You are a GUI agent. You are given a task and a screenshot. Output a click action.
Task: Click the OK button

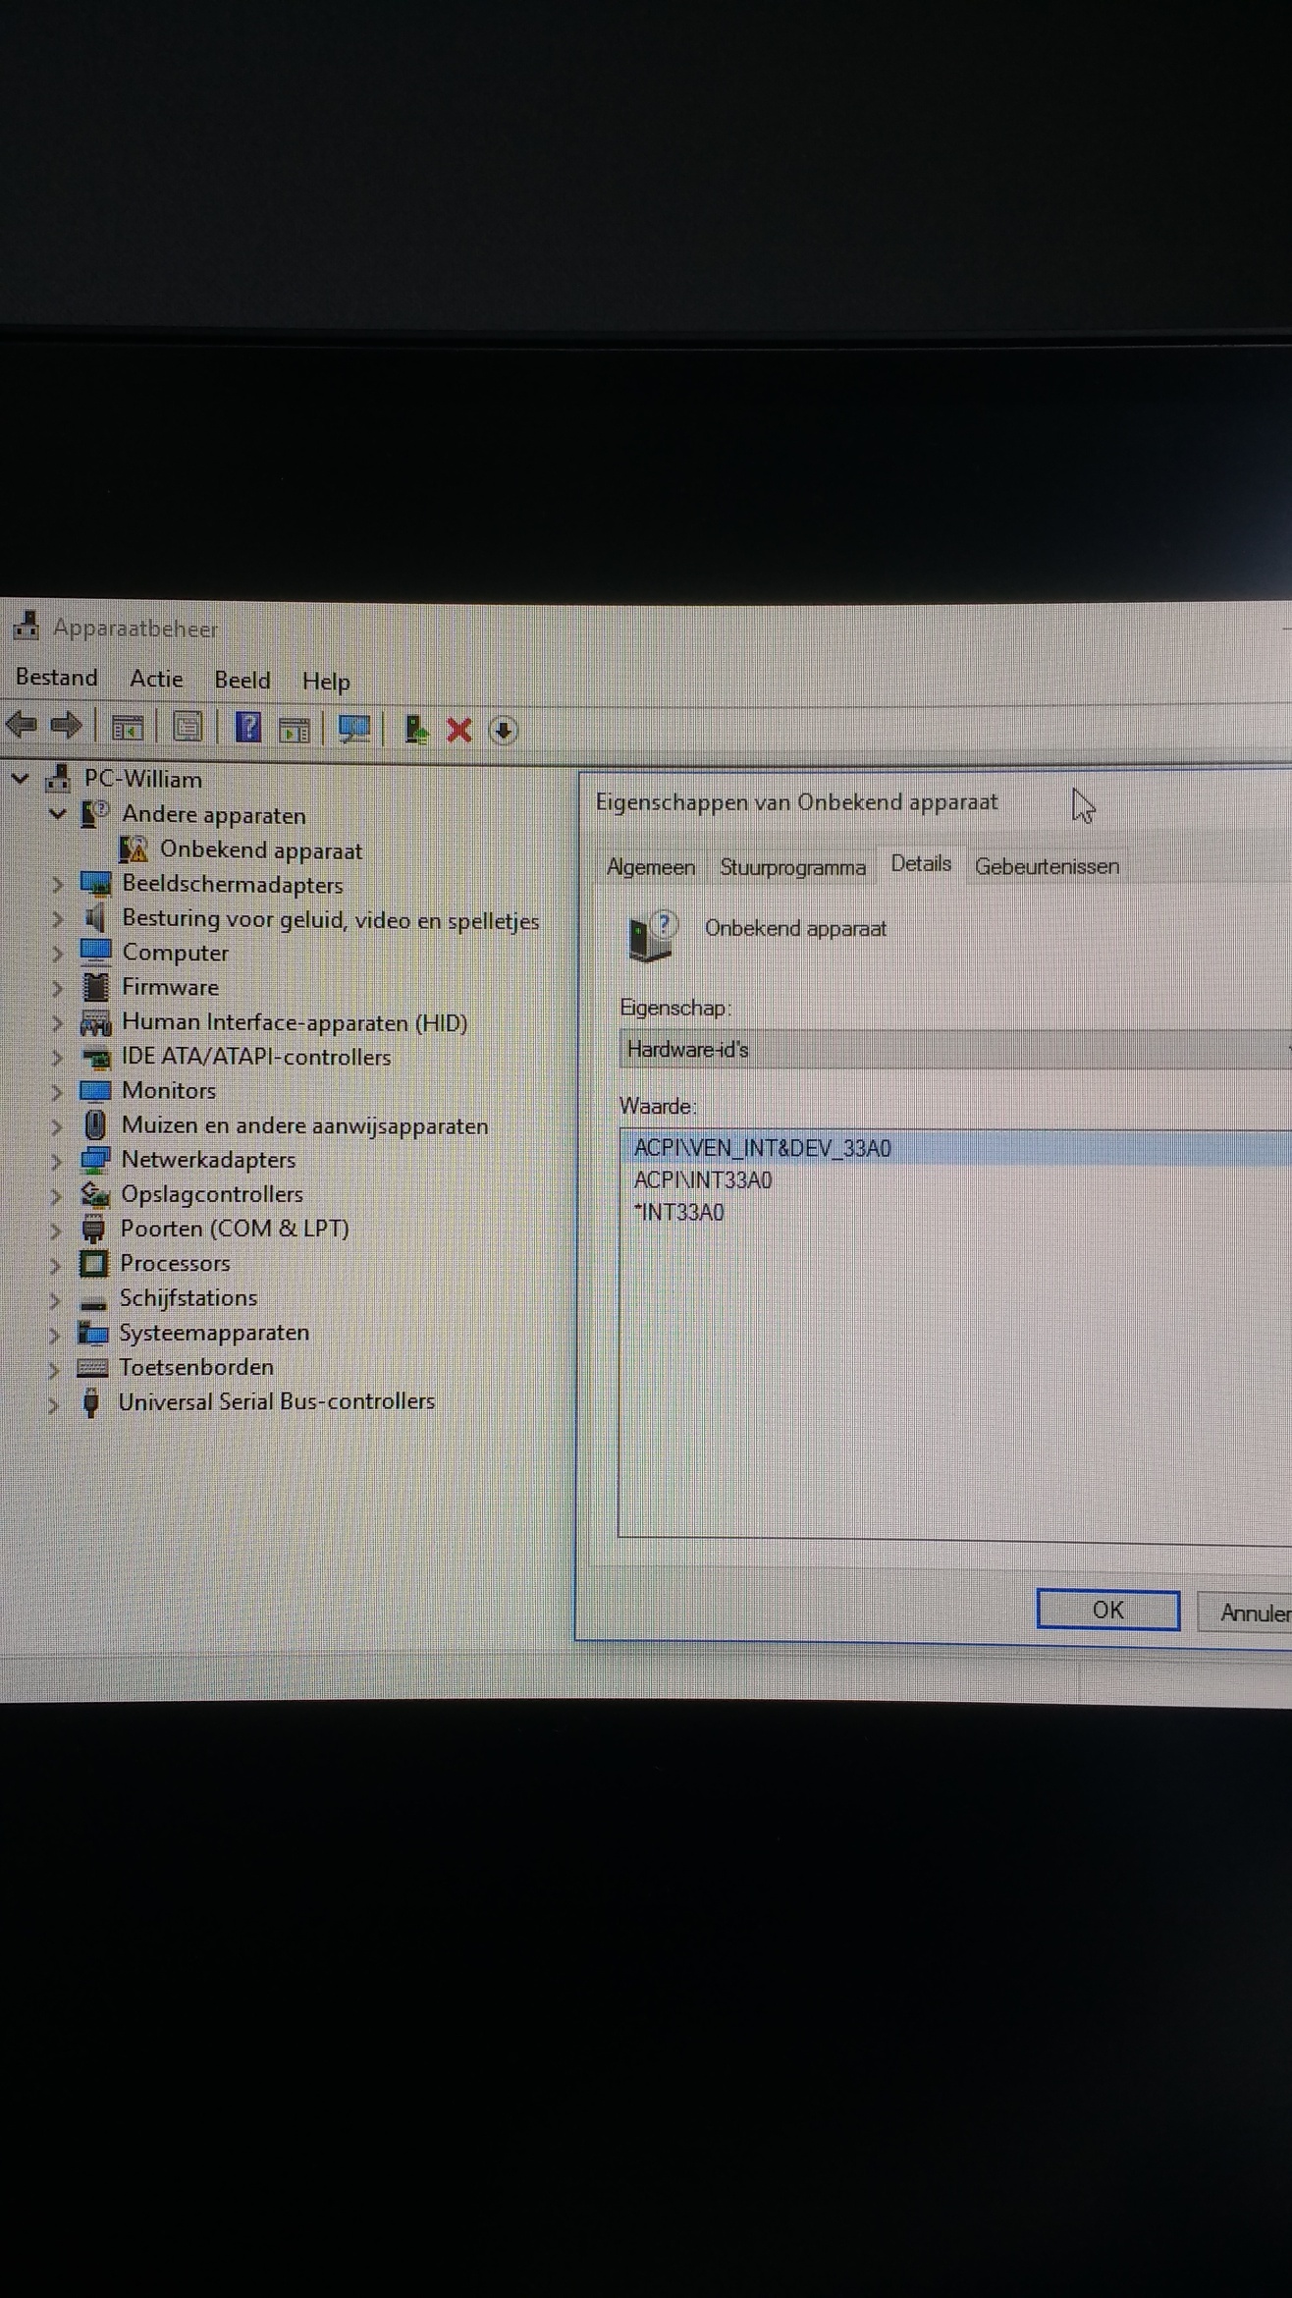pos(1107,1610)
